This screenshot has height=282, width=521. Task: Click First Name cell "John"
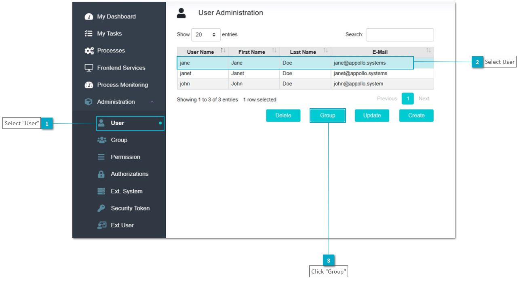coord(237,84)
